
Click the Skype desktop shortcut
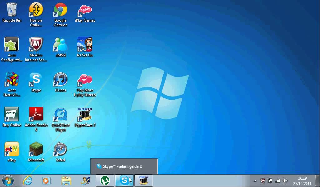pyautogui.click(x=36, y=82)
